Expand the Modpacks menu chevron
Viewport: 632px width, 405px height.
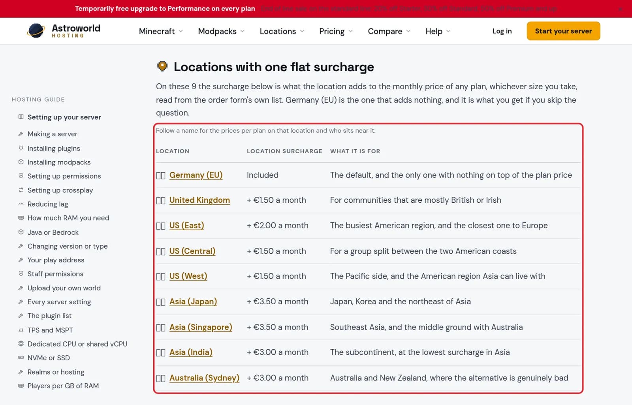pos(243,31)
